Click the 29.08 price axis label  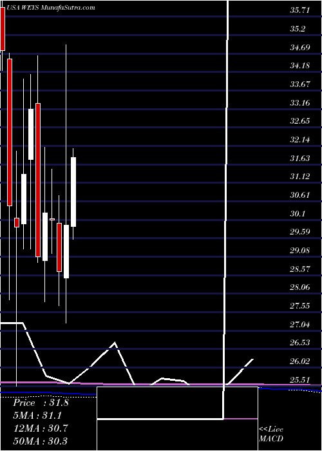[300, 251]
